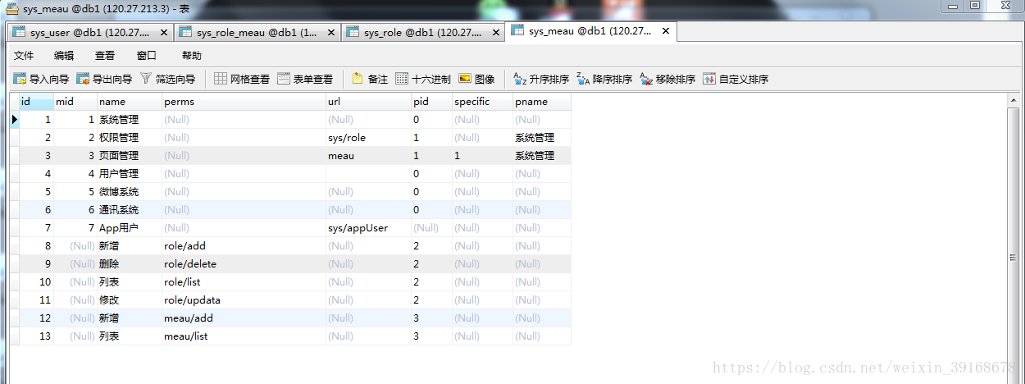Select the role/list perms cell
The image size is (1025, 384).
pyautogui.click(x=244, y=282)
